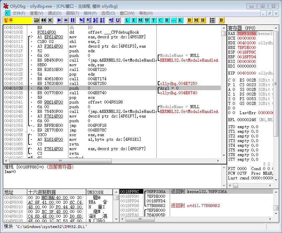The image size is (282, 233).
Task: Restart the program with rewind icon
Action: [43, 20]
